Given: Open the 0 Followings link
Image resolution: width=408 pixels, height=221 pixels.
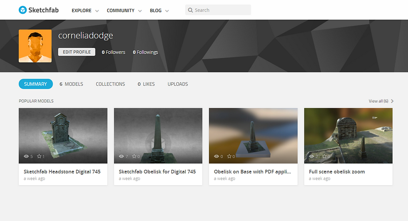Looking at the screenshot, I should click(x=145, y=52).
